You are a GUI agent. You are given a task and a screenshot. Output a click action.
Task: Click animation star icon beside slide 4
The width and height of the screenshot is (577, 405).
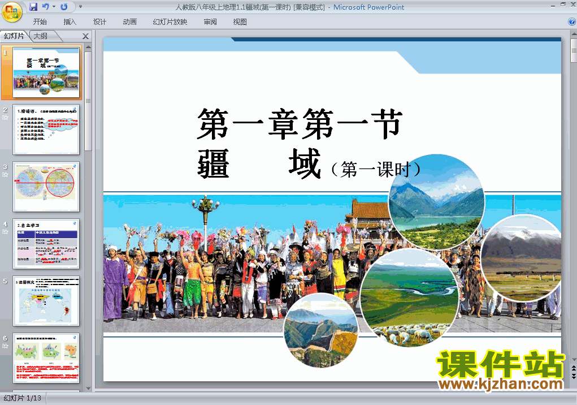(5, 231)
